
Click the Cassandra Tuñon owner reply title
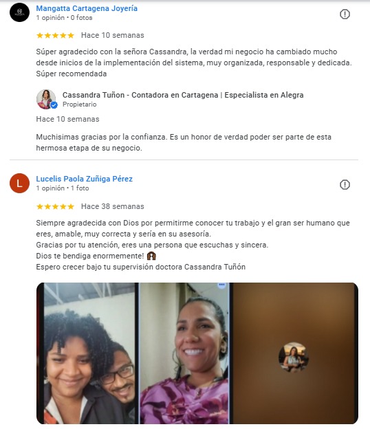183,95
